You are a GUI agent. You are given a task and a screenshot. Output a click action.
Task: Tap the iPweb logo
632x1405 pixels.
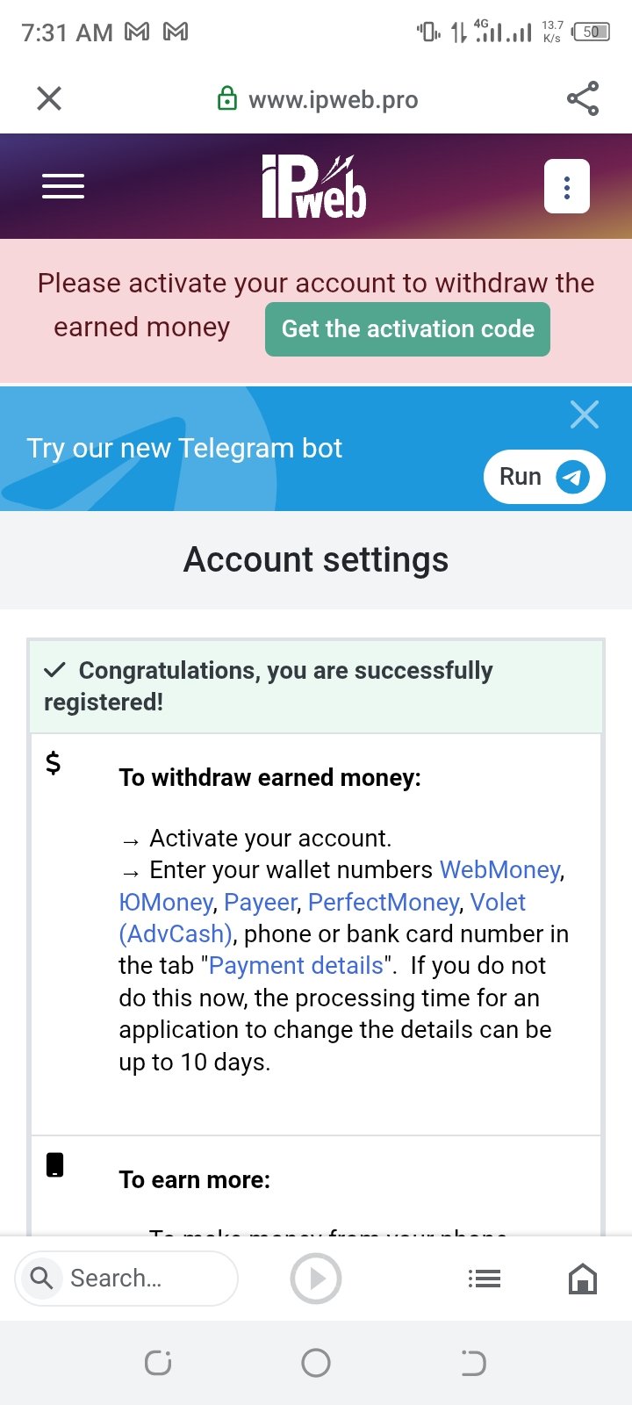point(314,186)
